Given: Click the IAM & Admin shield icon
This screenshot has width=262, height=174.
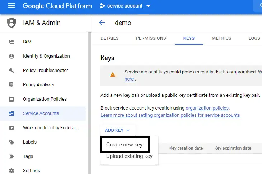Looking at the screenshot, I should [x=11, y=23].
